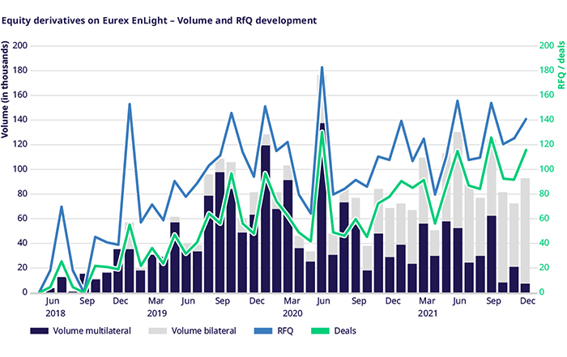Viewport: 567px width, 357px height.
Task: Click the highest peak of the green Deals line
Action: (x=322, y=131)
